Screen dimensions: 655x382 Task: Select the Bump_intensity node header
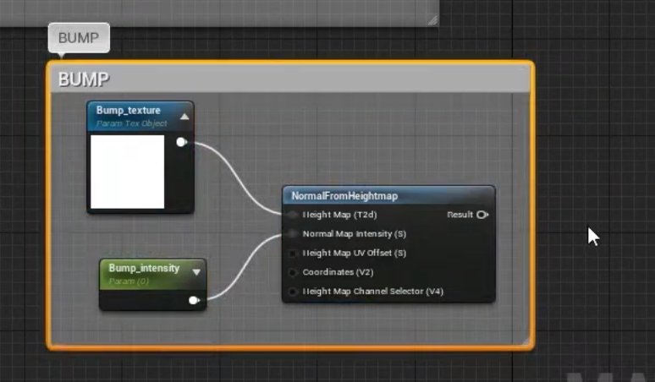point(153,274)
